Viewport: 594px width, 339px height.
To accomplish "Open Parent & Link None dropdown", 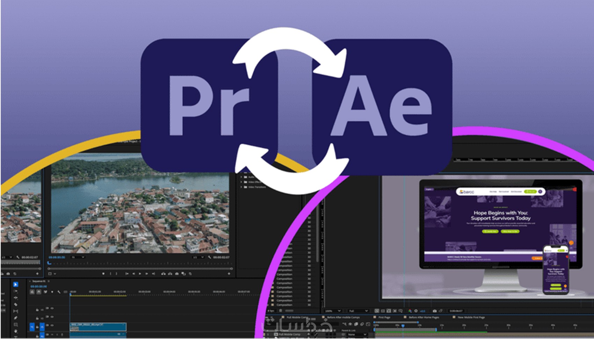I will [357, 334].
